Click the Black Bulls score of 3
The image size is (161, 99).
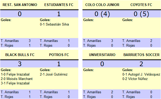point(20,64)
